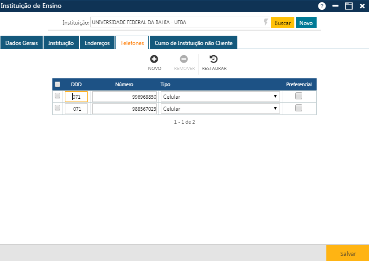
Task: Maximize the Instituição de Ensino window
Action: point(349,6)
